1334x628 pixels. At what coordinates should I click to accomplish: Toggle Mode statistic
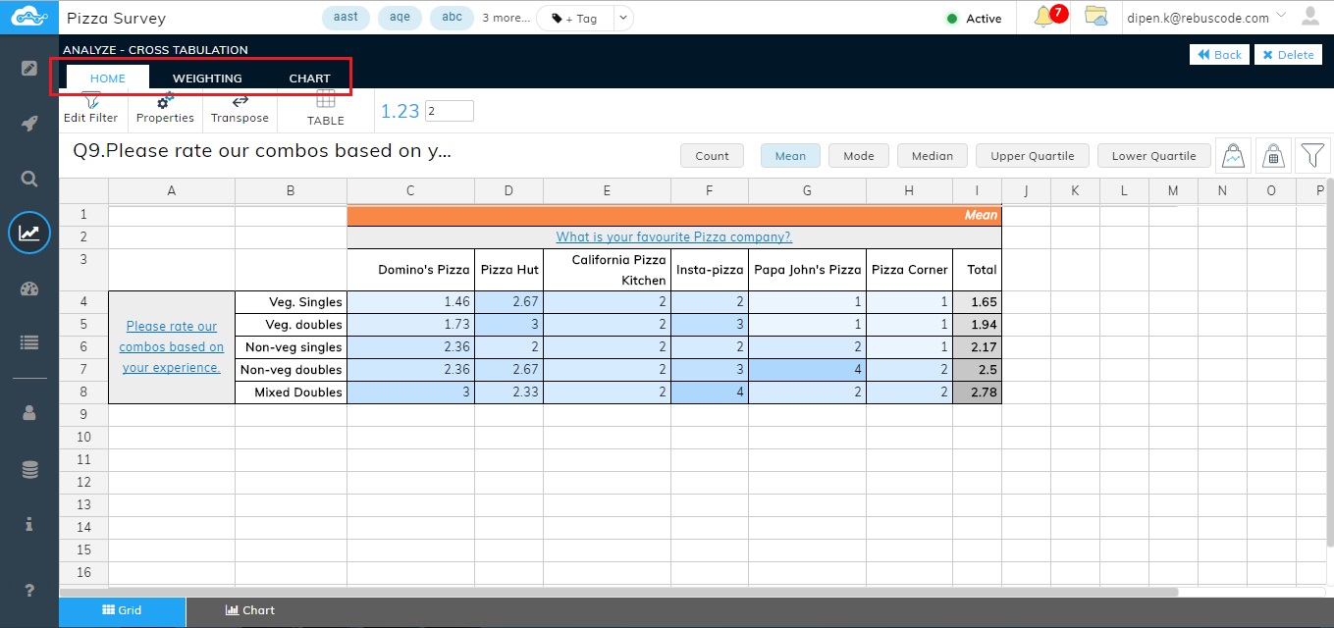point(859,155)
